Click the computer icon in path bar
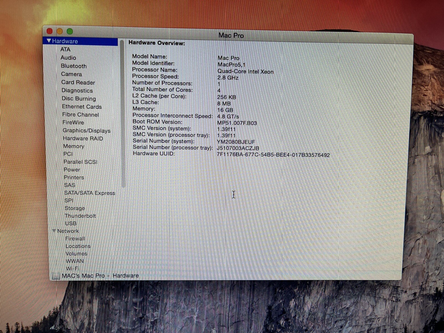The image size is (444, 333). [x=56, y=276]
